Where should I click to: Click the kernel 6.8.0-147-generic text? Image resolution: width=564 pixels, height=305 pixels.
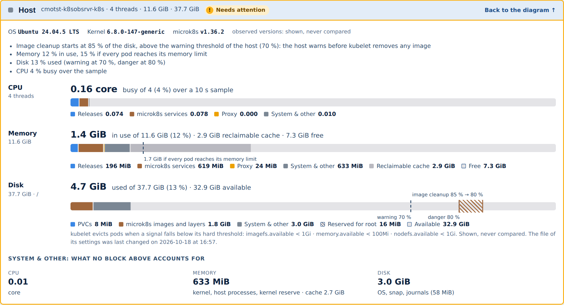pos(136,32)
